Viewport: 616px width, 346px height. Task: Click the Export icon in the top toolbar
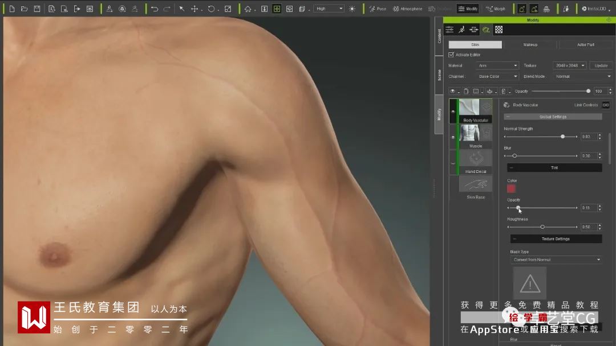click(x=77, y=9)
